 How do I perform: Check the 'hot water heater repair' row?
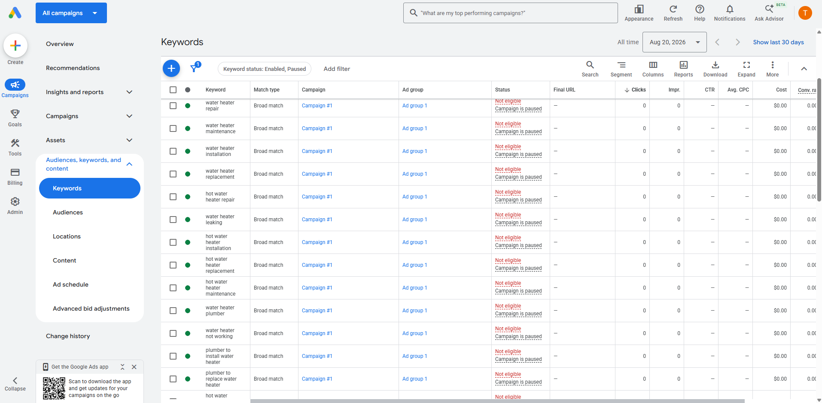(x=173, y=197)
